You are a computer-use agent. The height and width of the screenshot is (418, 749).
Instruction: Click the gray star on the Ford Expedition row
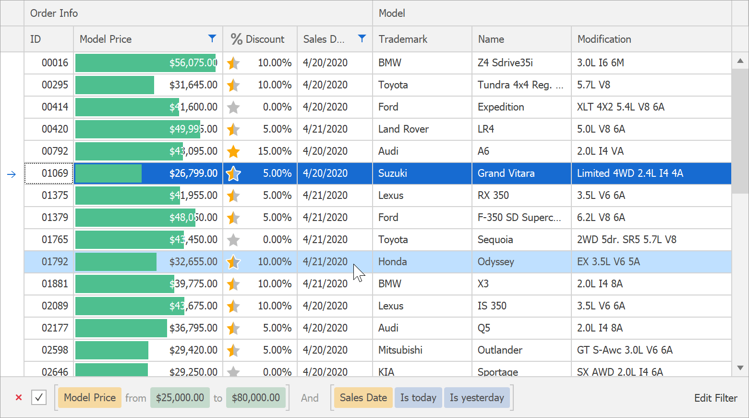233,107
